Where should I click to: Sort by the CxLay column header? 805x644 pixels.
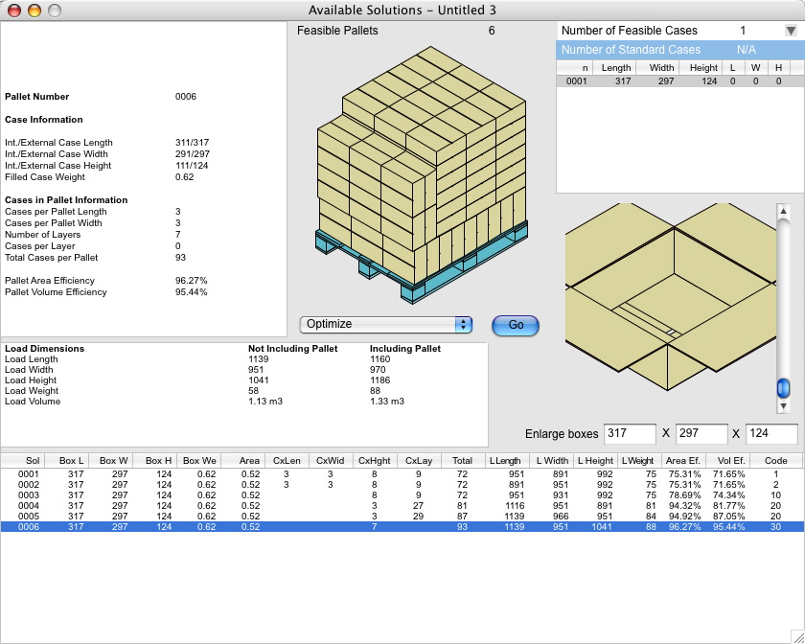point(419,461)
